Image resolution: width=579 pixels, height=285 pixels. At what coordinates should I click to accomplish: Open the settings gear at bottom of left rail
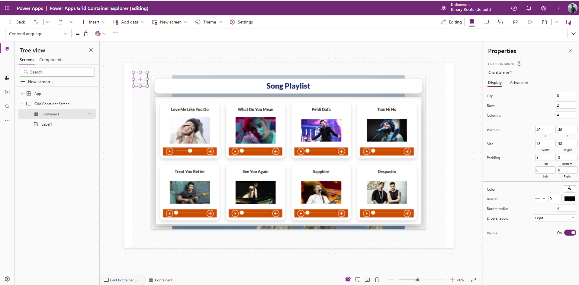pos(7,279)
